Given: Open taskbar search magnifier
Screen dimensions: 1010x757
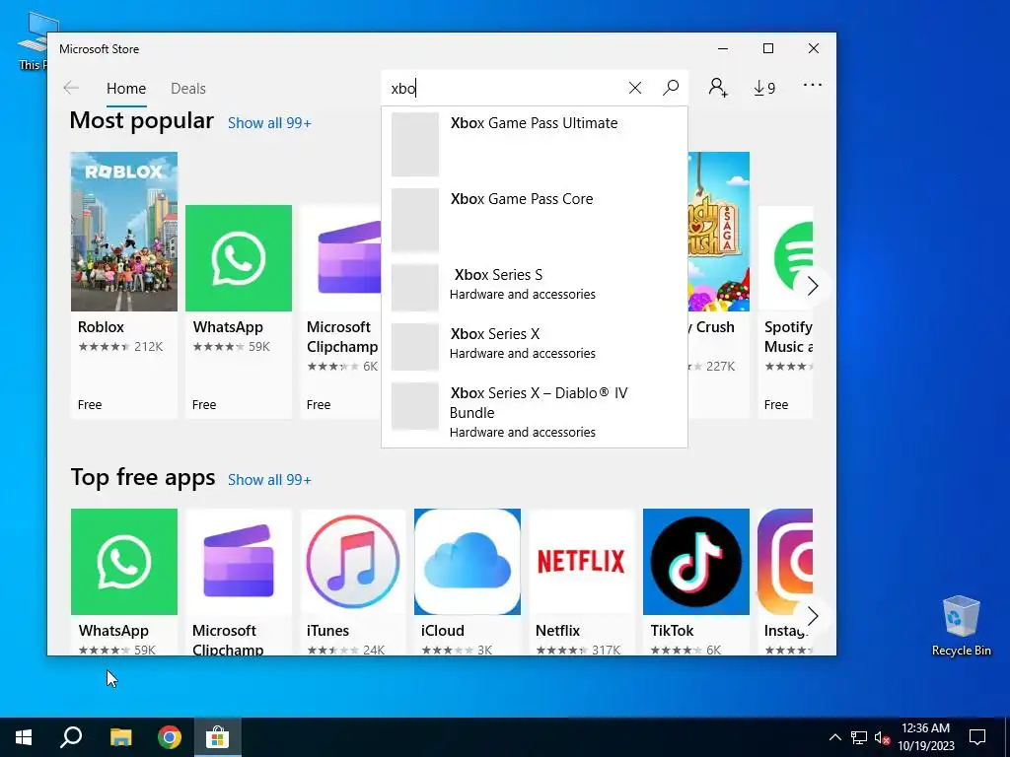Looking at the screenshot, I should pos(71,737).
